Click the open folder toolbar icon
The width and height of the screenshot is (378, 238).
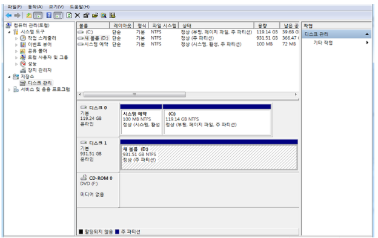(95, 15)
